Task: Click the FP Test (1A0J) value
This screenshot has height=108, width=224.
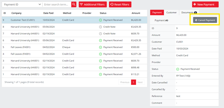Action: pos(183,76)
